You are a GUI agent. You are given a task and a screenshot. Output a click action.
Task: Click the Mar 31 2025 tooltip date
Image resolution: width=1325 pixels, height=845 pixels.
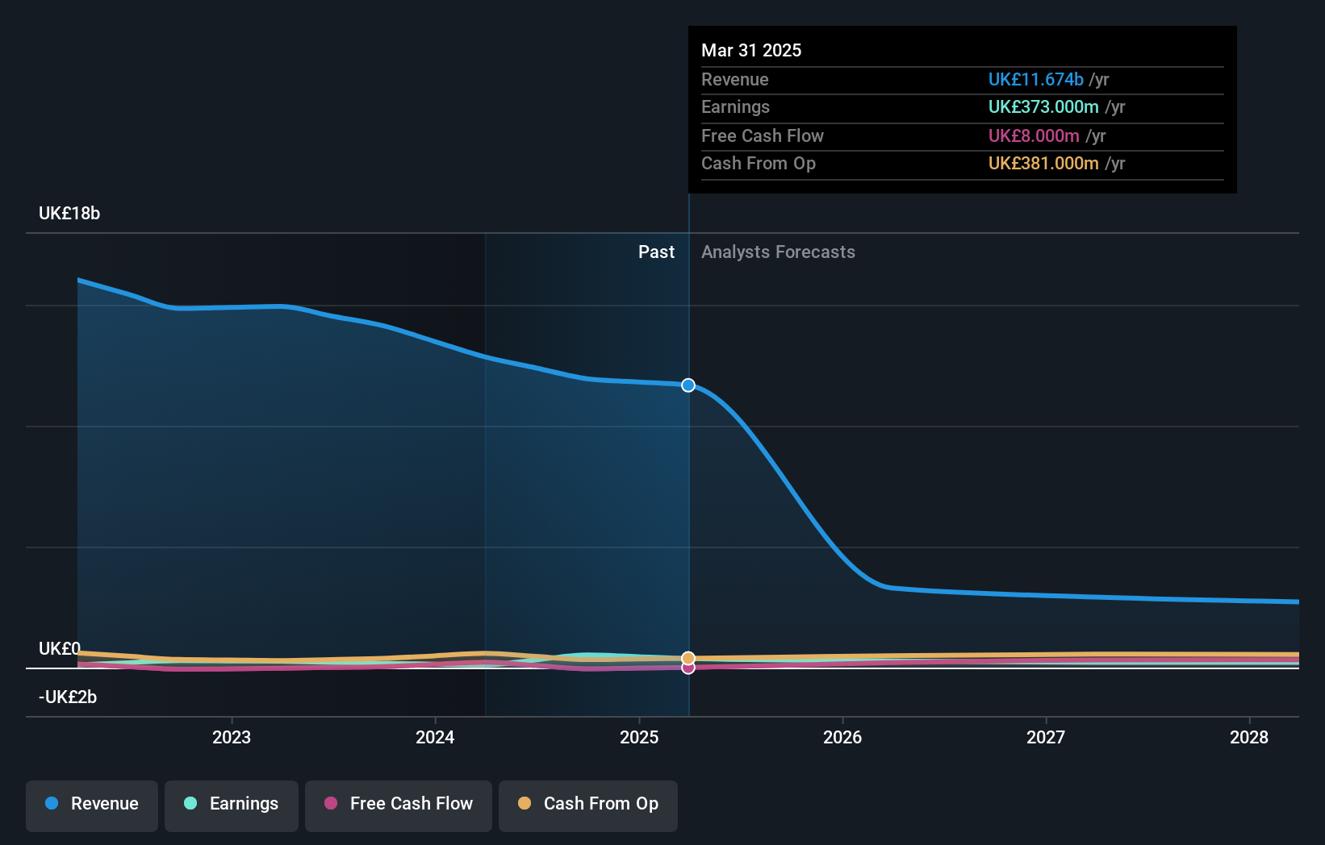click(x=751, y=50)
